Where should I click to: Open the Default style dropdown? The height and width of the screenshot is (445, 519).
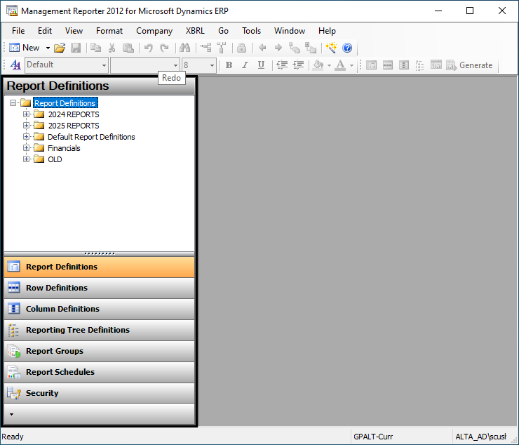104,65
